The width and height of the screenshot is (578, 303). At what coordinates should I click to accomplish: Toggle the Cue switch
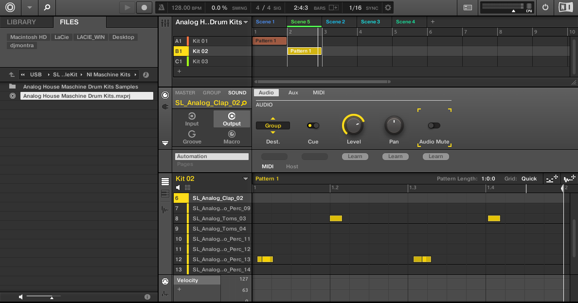pos(313,125)
